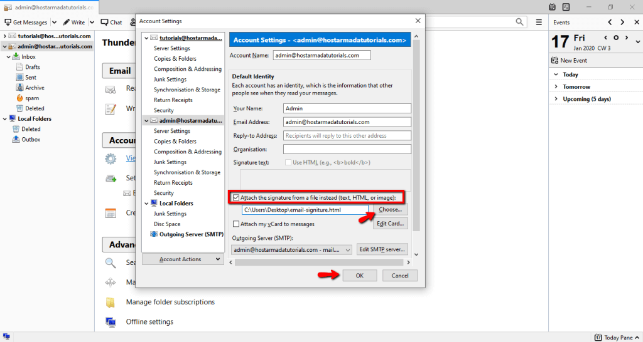Collapse admin account in Account Settings tree
Screen dimensions: 643x342
pyautogui.click(x=146, y=121)
